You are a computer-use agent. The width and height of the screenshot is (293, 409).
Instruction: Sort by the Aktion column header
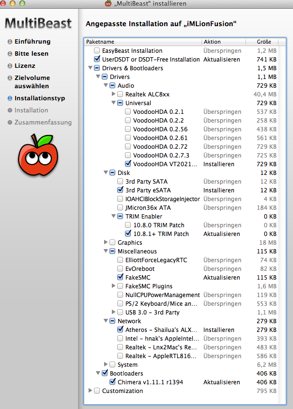[x=224, y=42]
